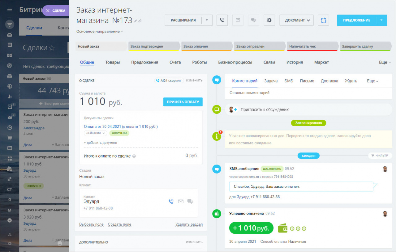Set stage to Напечатать чек
The height and width of the screenshot is (252, 396).
point(312,46)
